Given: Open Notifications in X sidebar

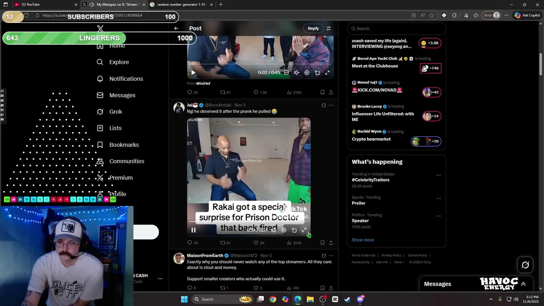Looking at the screenshot, I should pos(120,79).
